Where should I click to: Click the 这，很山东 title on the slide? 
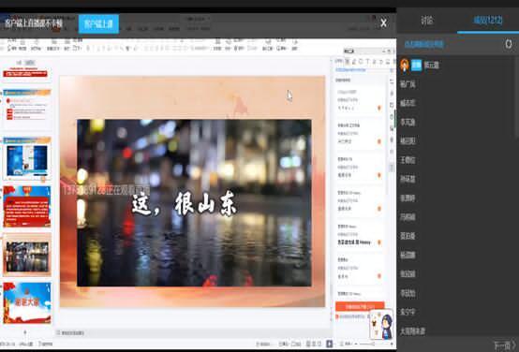[x=184, y=205]
